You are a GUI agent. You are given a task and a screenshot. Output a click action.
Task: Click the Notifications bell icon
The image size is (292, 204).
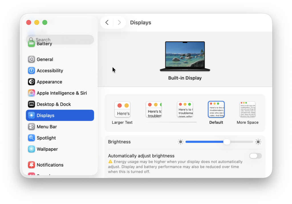click(31, 165)
